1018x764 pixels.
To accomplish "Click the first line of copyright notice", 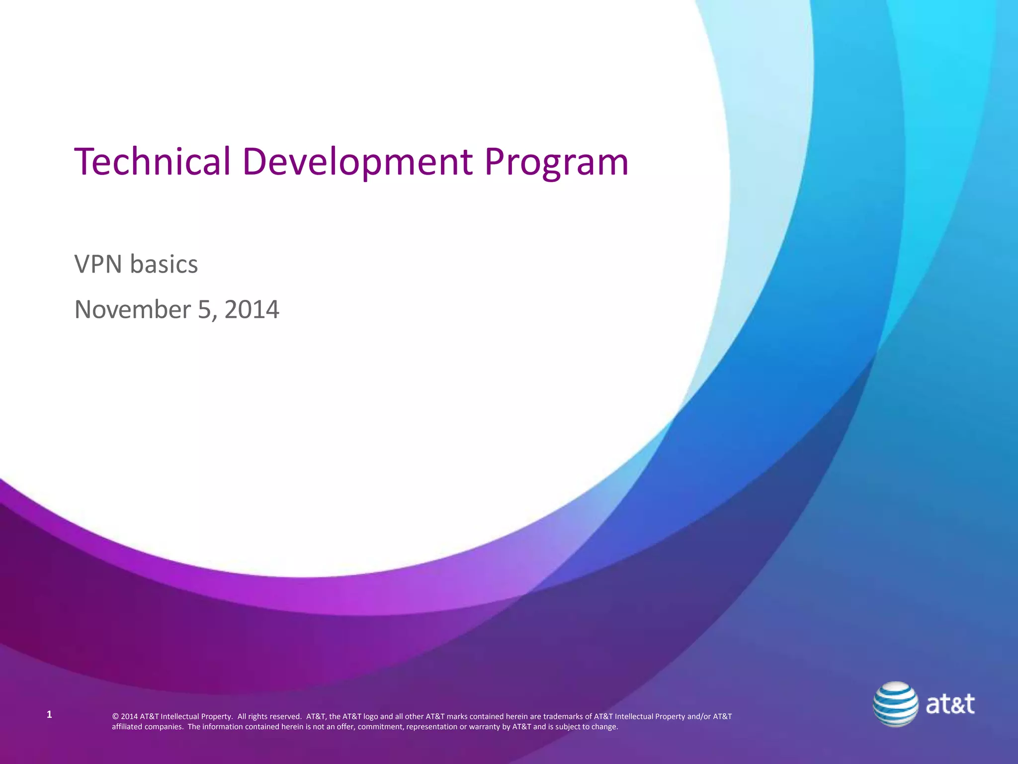I will point(422,717).
